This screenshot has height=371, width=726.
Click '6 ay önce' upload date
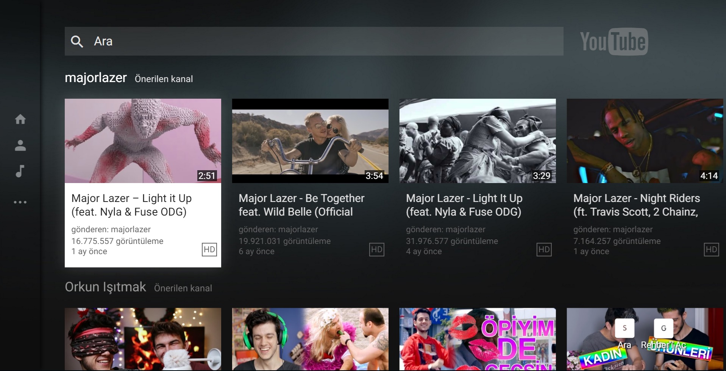[256, 251]
